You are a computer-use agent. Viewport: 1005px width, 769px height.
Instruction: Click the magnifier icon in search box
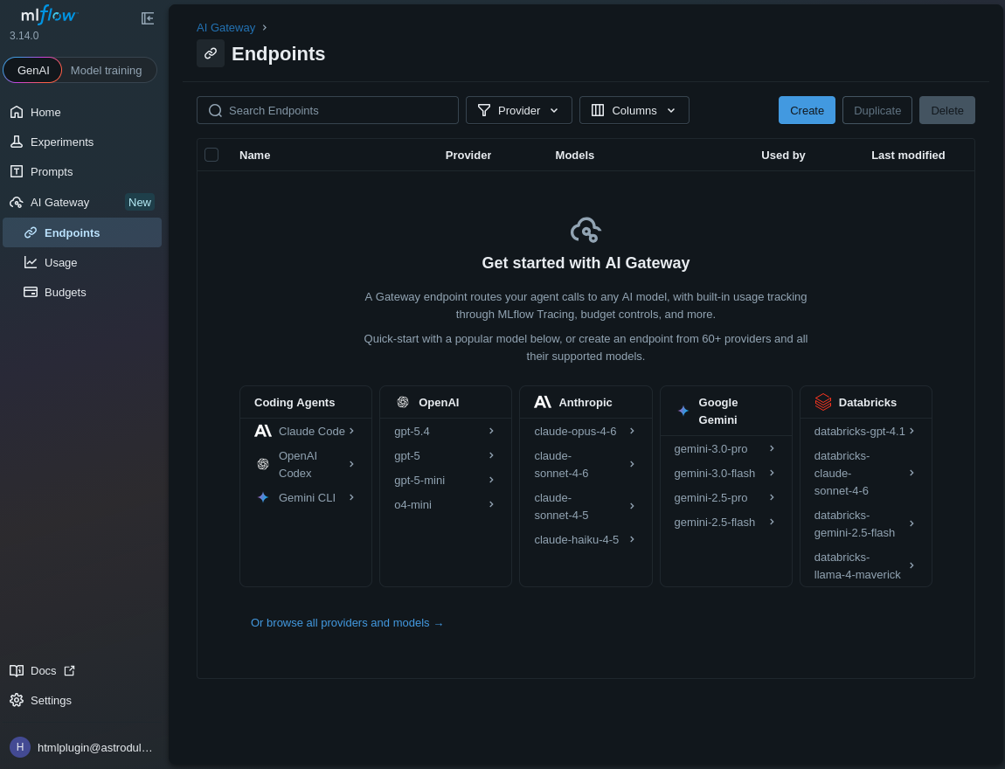click(215, 110)
